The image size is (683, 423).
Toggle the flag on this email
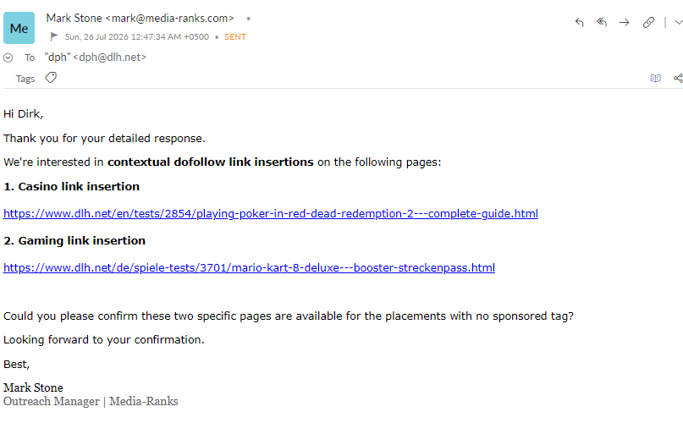(x=54, y=36)
